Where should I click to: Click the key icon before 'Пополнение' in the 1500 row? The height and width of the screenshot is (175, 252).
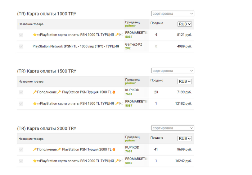point(35,92)
